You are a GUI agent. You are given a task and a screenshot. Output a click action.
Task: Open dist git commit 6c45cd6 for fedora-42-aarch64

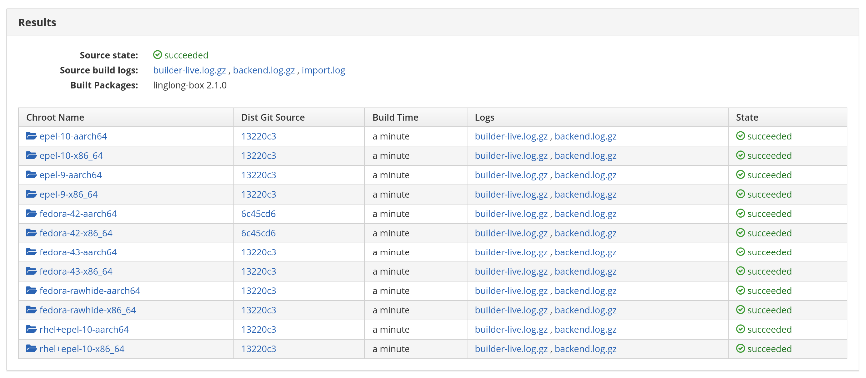[258, 214]
